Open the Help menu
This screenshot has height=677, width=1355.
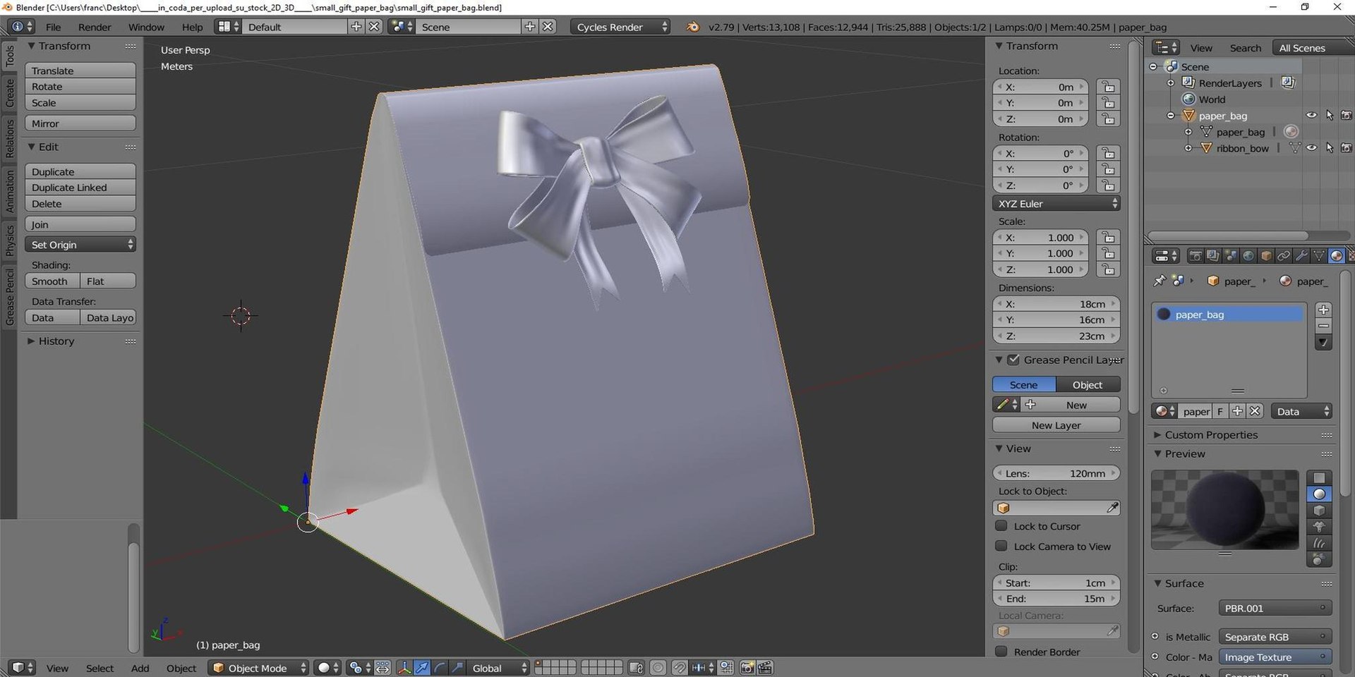pyautogui.click(x=192, y=27)
